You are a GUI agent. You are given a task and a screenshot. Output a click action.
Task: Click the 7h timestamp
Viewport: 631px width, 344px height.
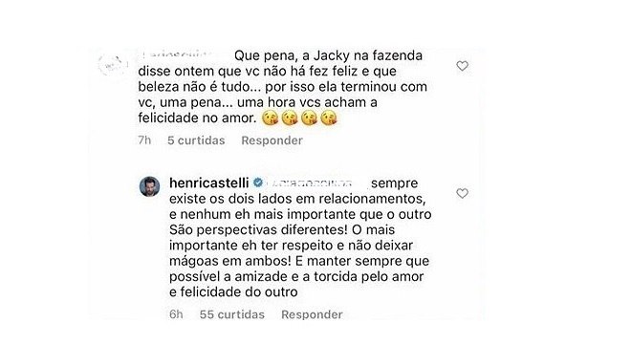pos(144,140)
